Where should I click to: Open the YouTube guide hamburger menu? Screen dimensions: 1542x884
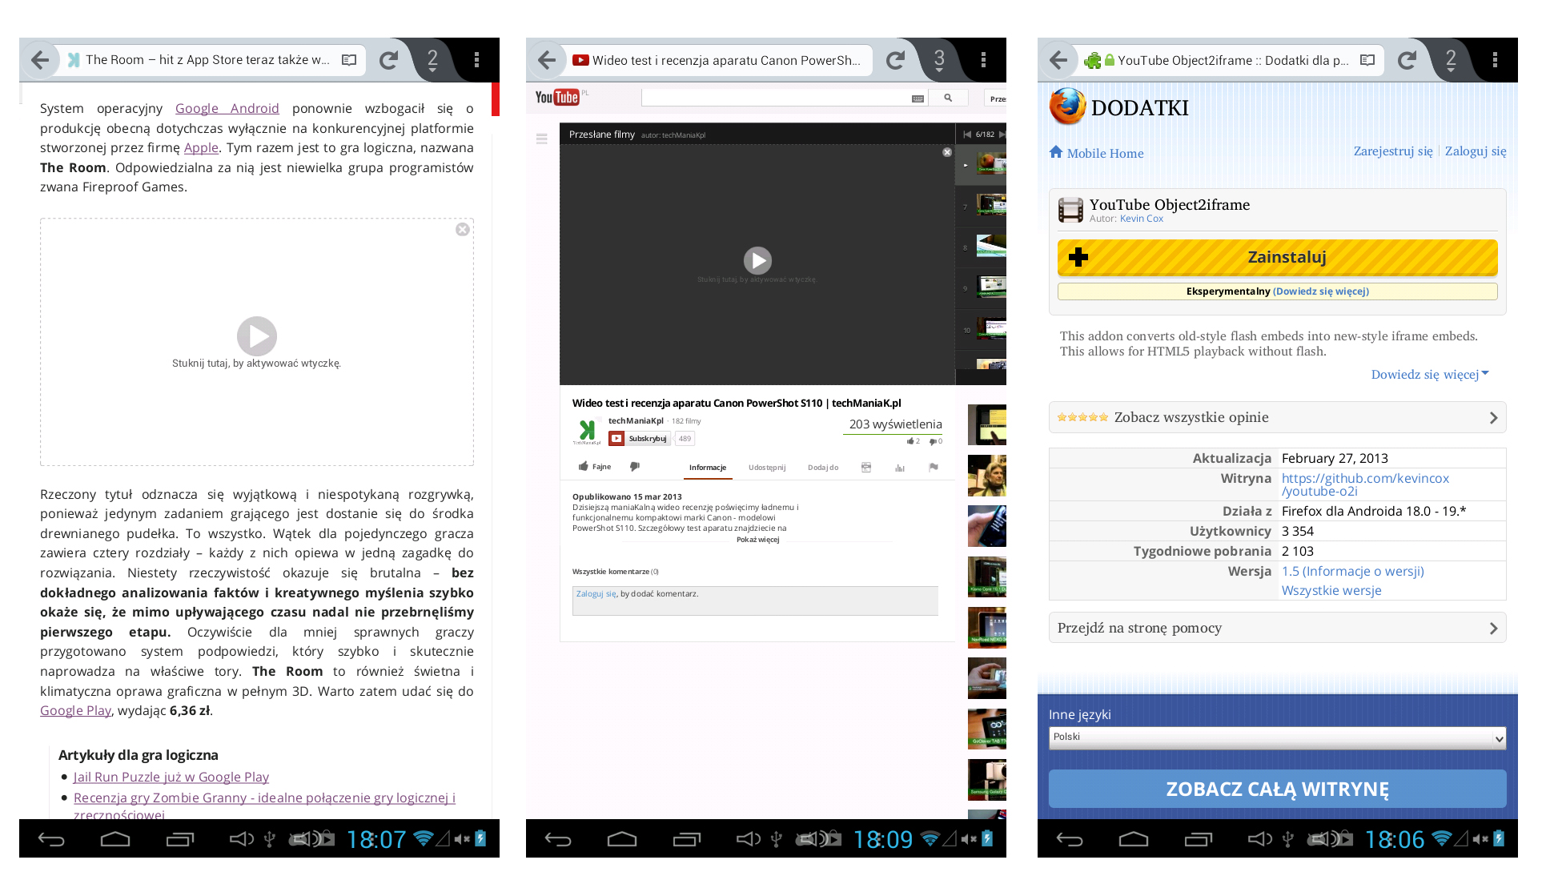[x=542, y=139]
